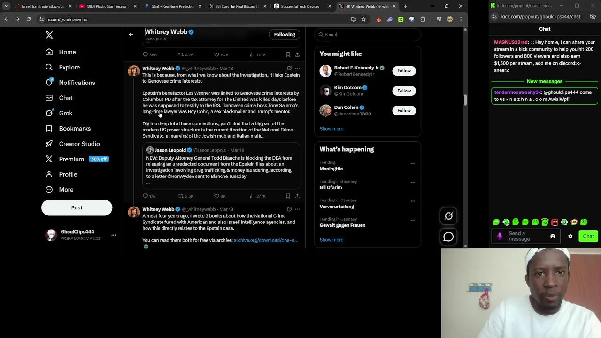This screenshot has height=338, width=601.
Task: Jump to New messages in Kick chat
Action: (x=545, y=81)
